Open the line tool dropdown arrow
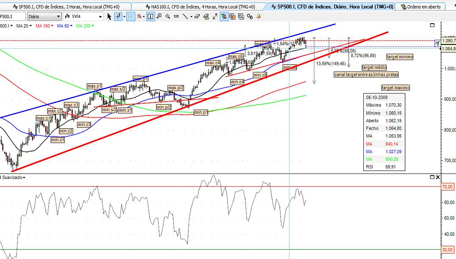 [191, 17]
